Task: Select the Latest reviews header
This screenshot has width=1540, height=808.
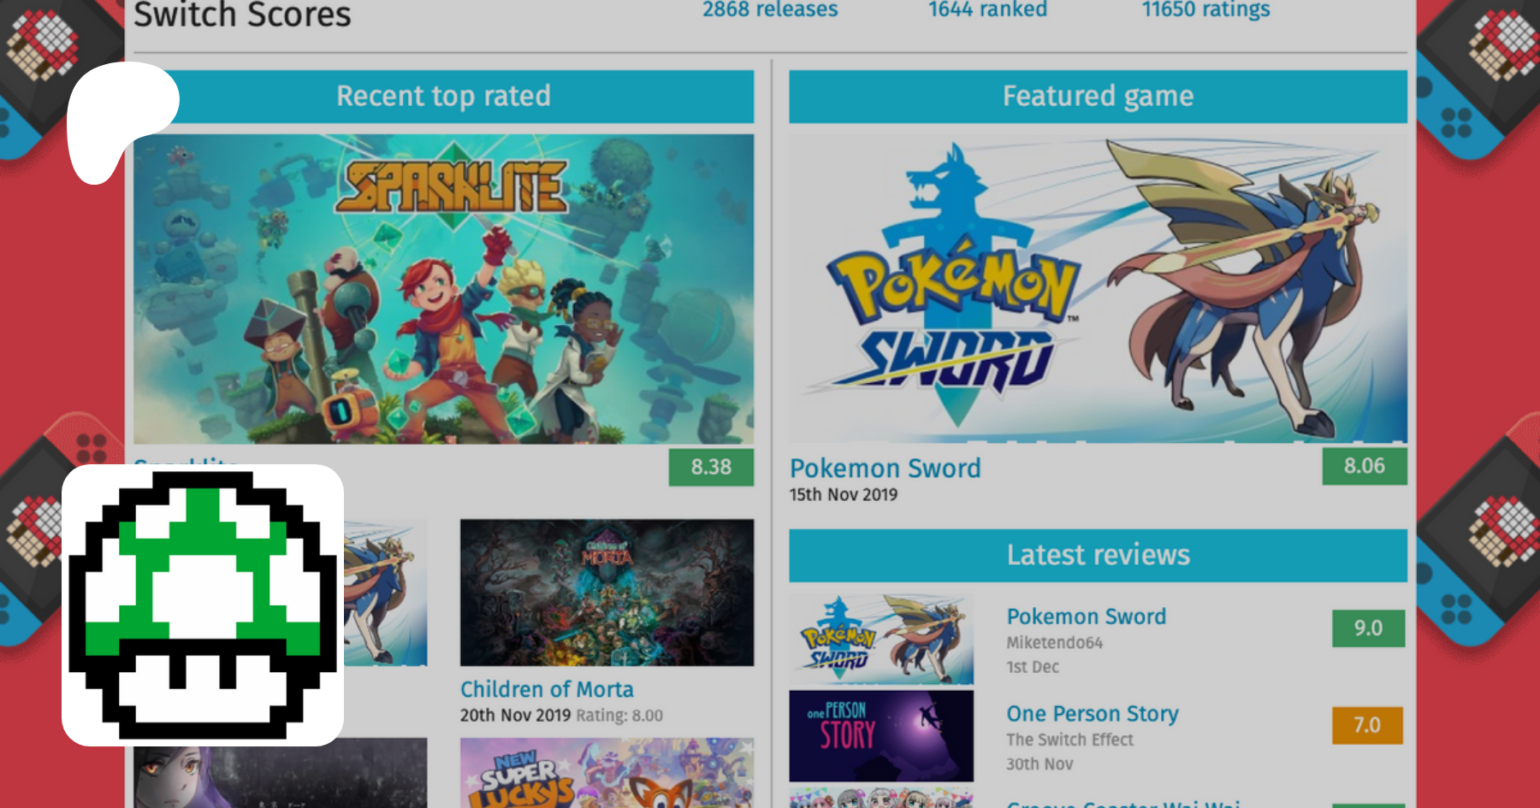Action: tap(1098, 555)
